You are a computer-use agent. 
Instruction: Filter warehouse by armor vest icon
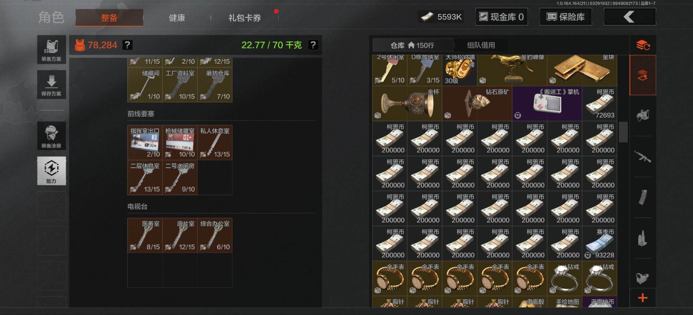[642, 115]
